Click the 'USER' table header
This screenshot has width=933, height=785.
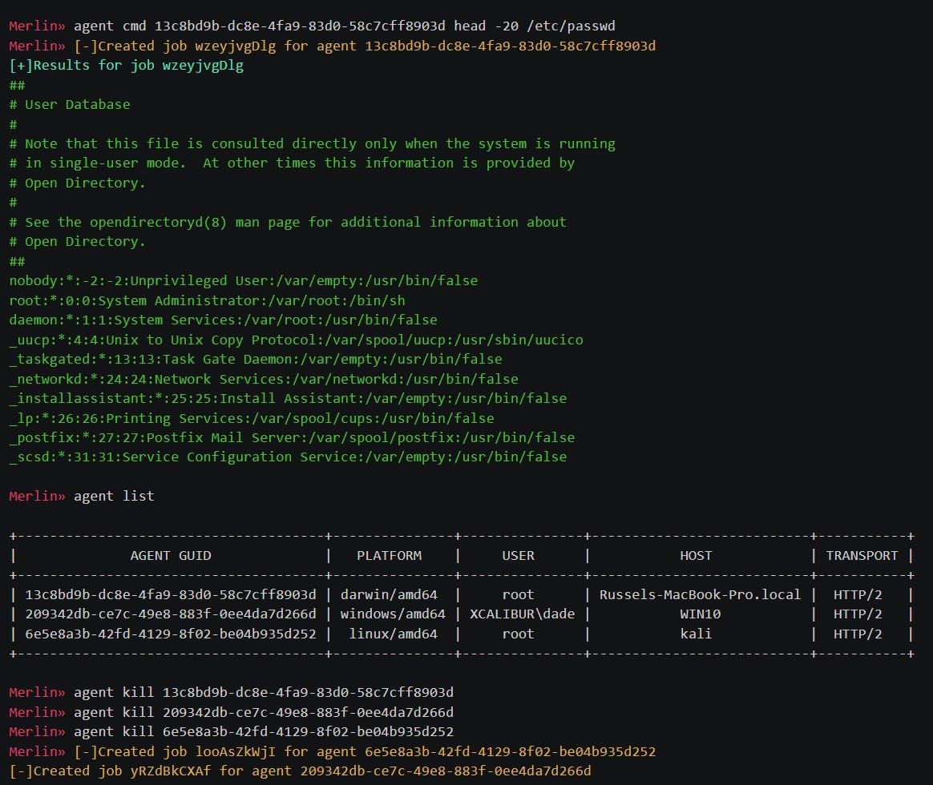(519, 555)
